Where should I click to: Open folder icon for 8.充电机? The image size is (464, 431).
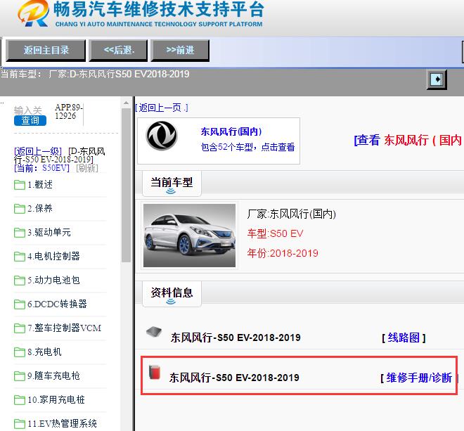coord(20,352)
